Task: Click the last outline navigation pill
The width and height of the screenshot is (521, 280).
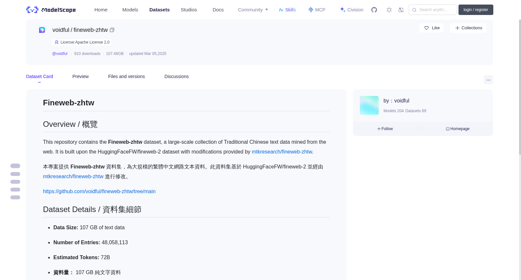Action: pyautogui.click(x=15, y=197)
